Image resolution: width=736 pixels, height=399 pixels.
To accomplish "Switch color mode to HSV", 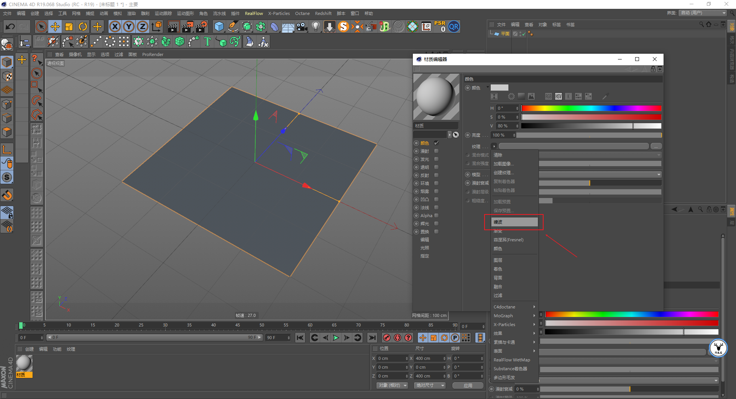I will (558, 96).
